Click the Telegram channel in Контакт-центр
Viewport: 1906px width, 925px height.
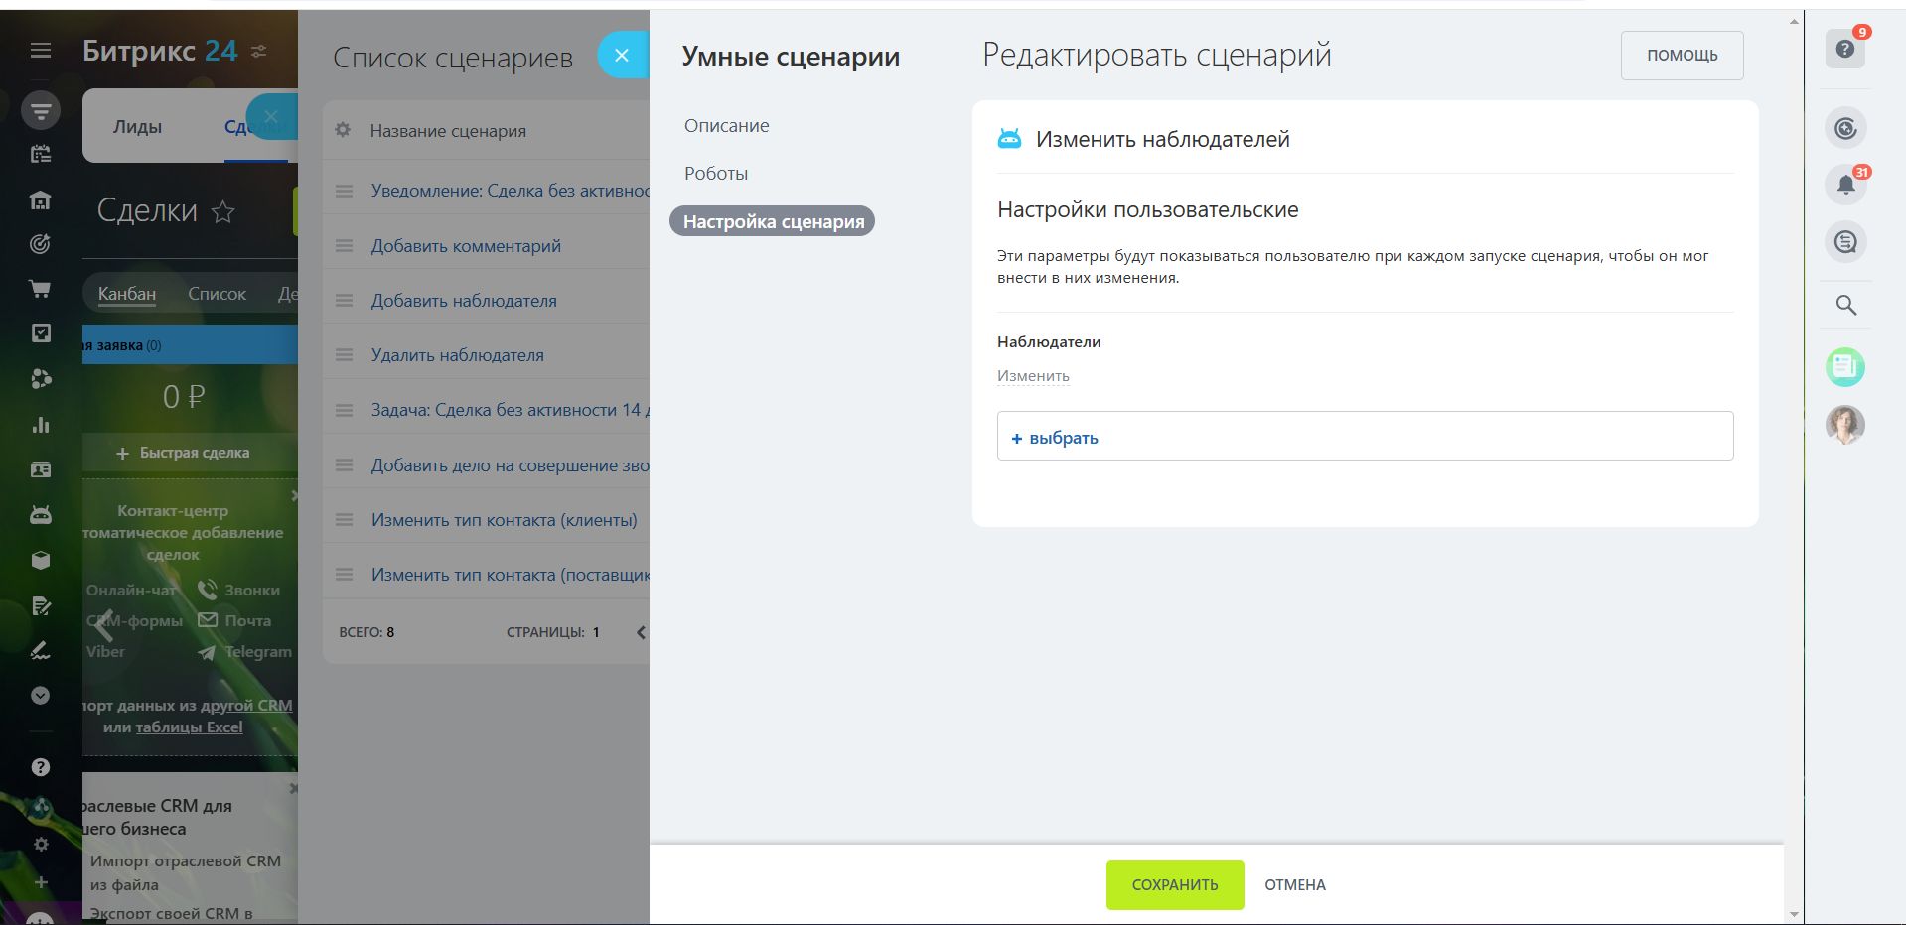[x=244, y=652]
